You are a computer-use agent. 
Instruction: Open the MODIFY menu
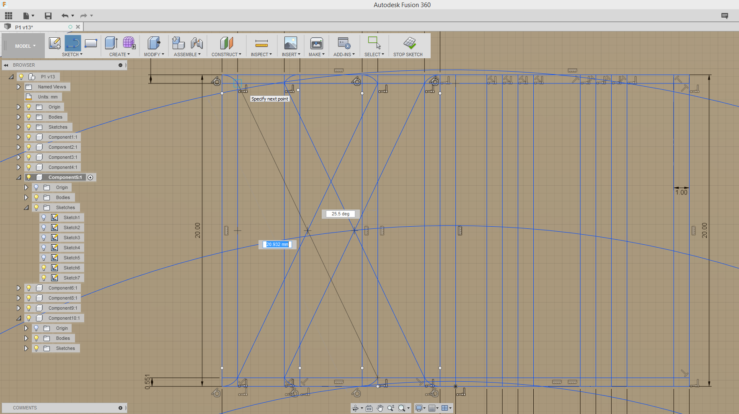point(154,54)
